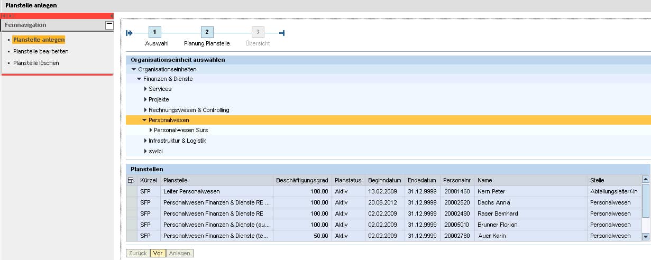651x260 pixels.
Task: Click the roadmap end marker icon
Action: pos(282,33)
